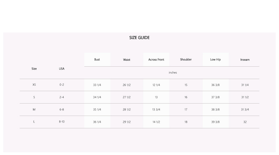
Task: Select the USA column header
Action: click(x=62, y=69)
